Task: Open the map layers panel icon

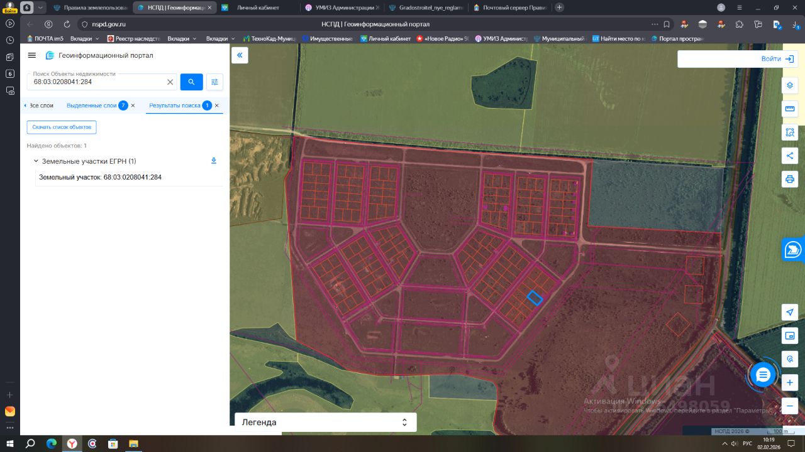Action: point(790,85)
